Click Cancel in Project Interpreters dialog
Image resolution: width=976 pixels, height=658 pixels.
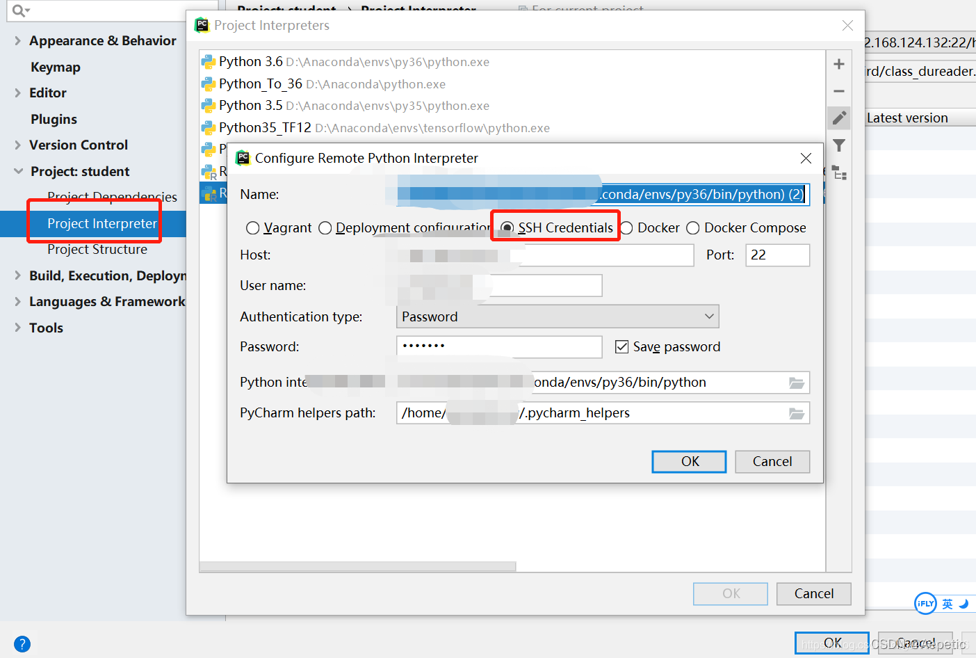[x=814, y=594]
